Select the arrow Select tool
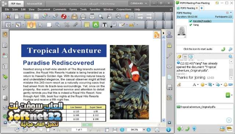Image resolution: width=235 pixels, height=134 pixels. pyautogui.click(x=40, y=25)
